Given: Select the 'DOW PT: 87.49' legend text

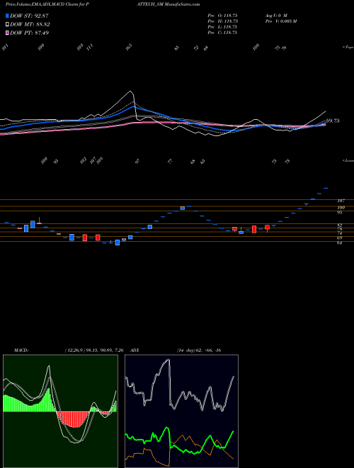Looking at the screenshot, I should [29, 33].
